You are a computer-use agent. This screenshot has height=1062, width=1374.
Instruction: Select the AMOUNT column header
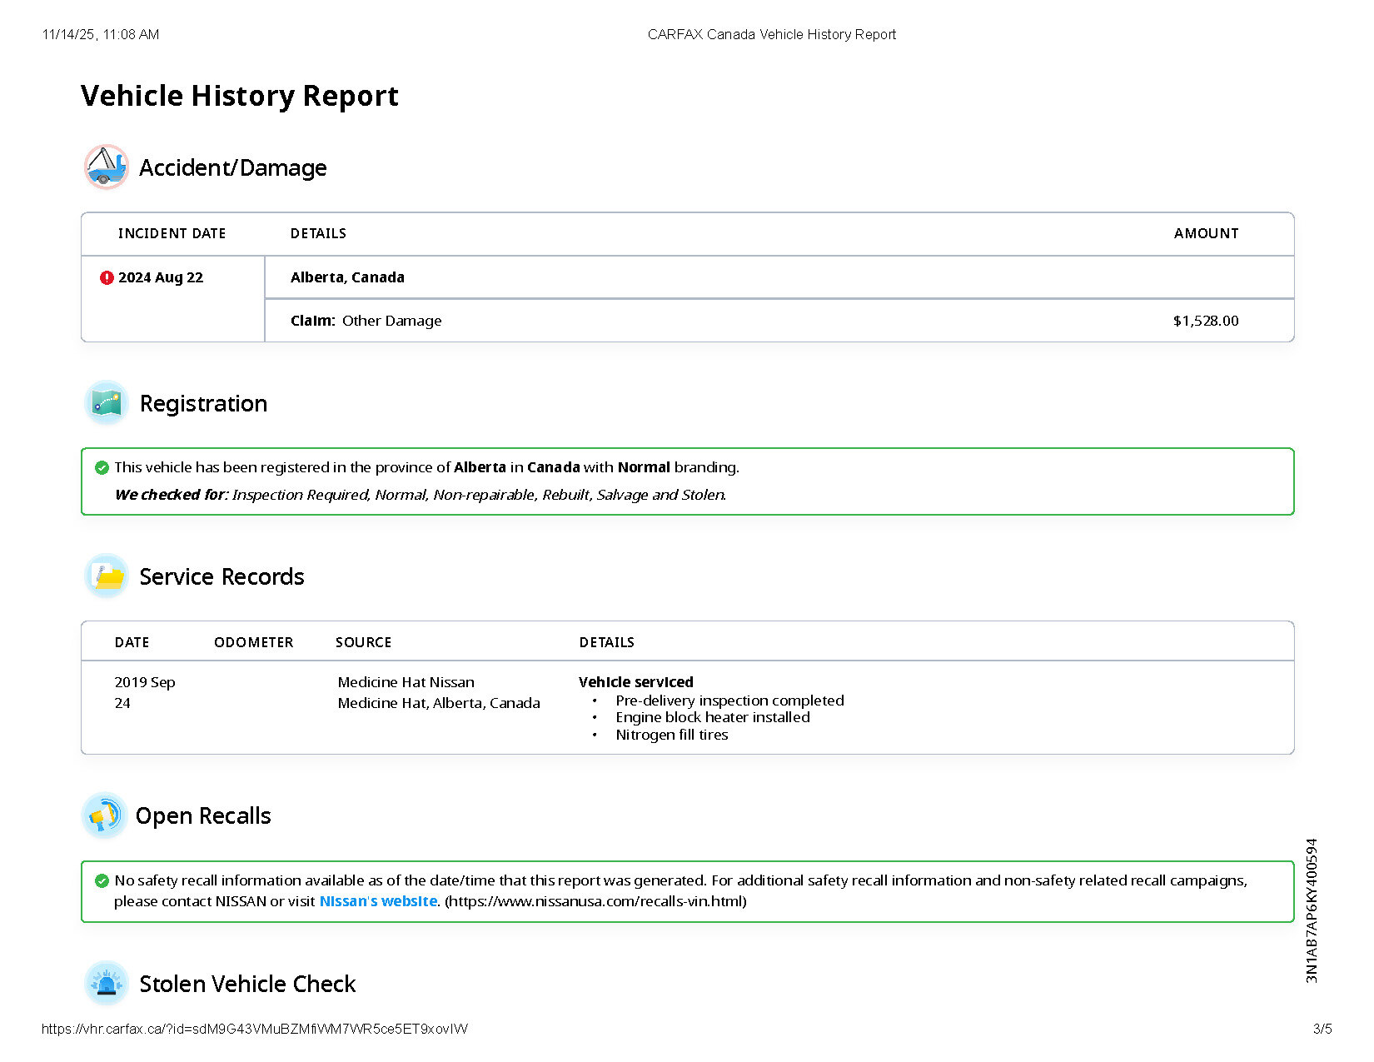point(1205,233)
